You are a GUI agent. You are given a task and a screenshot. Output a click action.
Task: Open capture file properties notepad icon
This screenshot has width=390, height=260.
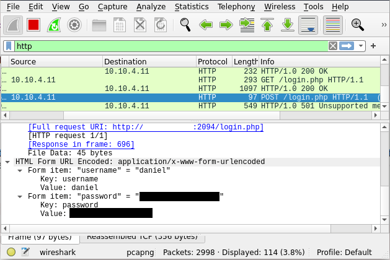point(25,252)
